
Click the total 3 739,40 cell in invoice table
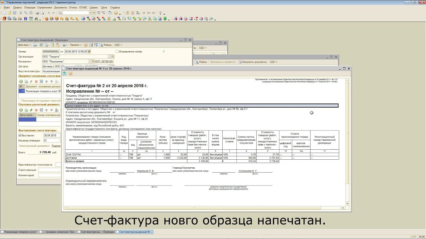[268, 161]
